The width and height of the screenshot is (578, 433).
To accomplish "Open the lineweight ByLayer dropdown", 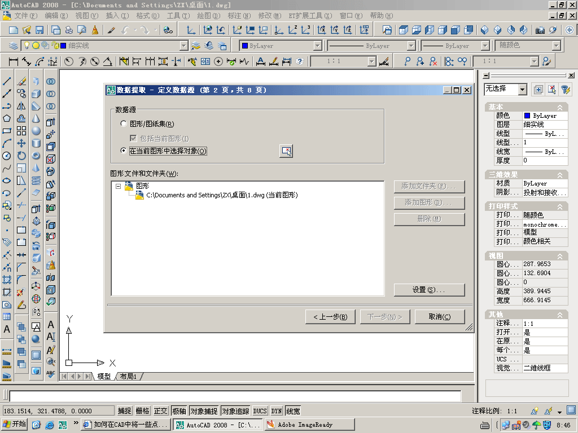I will coord(485,46).
